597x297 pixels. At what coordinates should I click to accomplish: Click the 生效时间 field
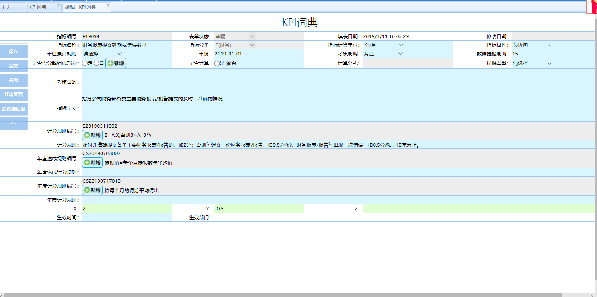pyautogui.click(x=127, y=217)
